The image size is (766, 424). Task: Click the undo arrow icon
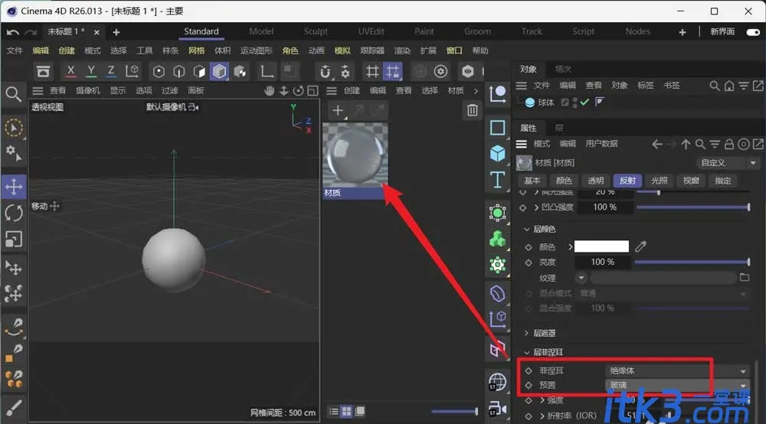coord(13,32)
